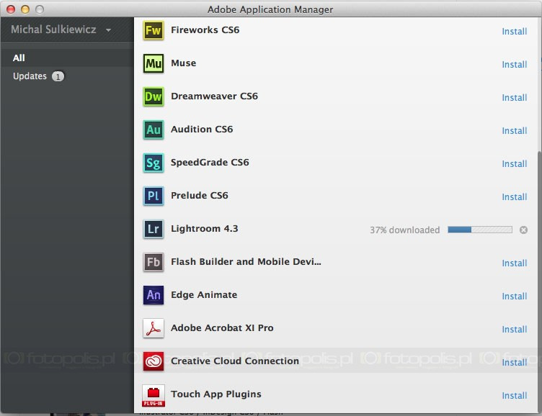Install SpeedGrade CS6

click(515, 164)
